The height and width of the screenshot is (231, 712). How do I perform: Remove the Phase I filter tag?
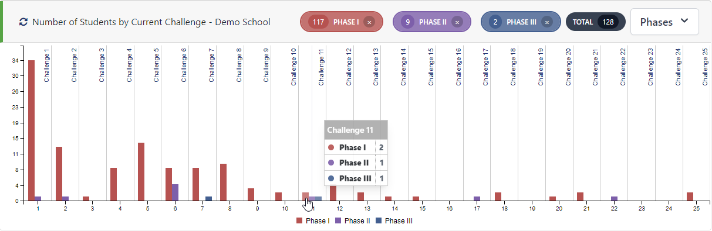coord(369,22)
